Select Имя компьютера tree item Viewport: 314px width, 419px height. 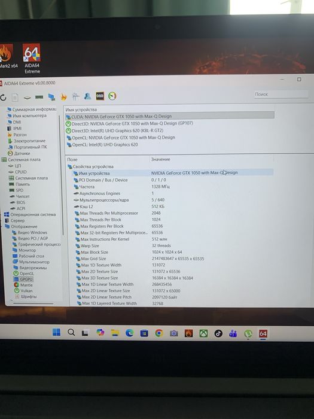point(27,116)
